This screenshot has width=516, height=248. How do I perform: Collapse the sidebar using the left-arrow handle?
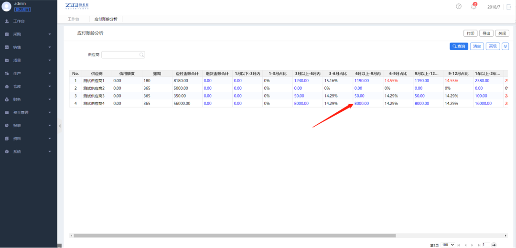[60, 126]
